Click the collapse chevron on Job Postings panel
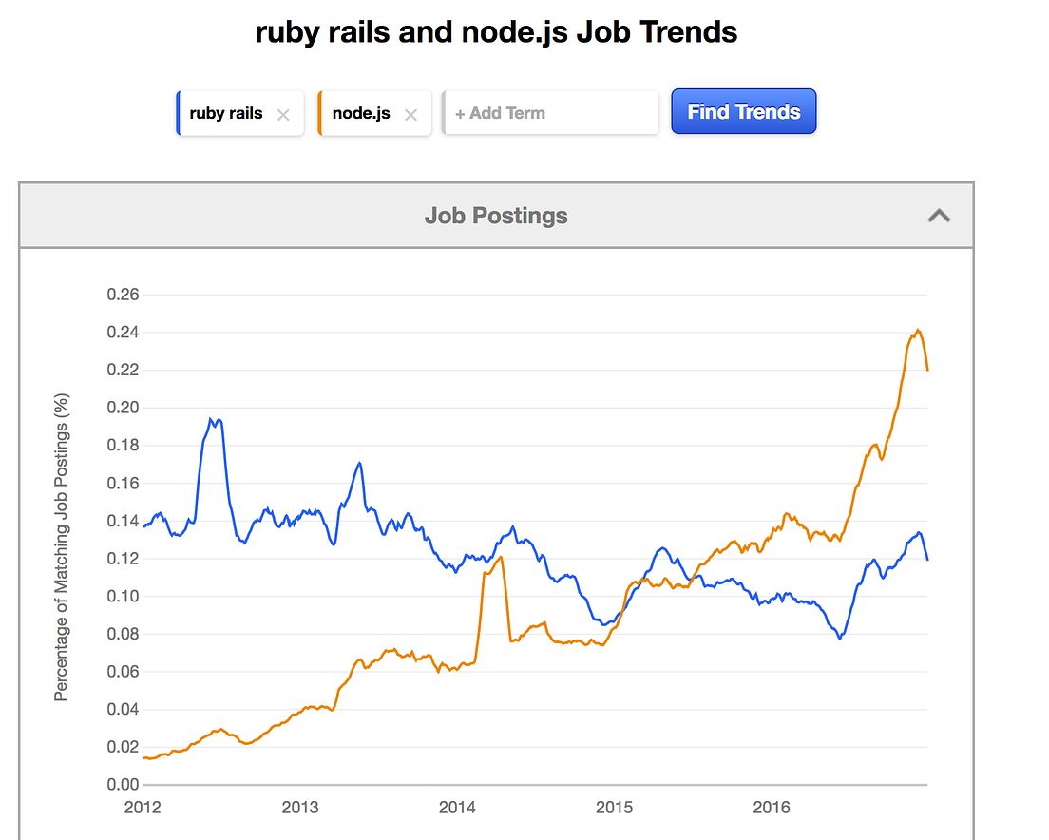 (x=939, y=216)
